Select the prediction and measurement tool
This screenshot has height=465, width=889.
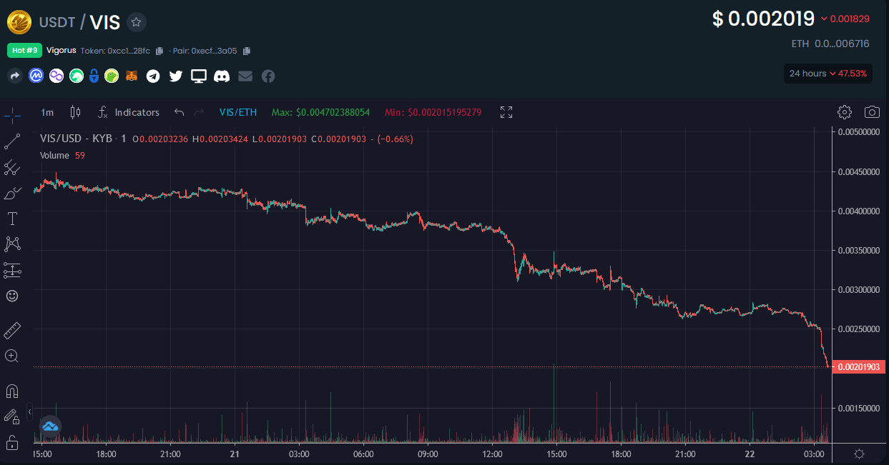click(x=12, y=270)
